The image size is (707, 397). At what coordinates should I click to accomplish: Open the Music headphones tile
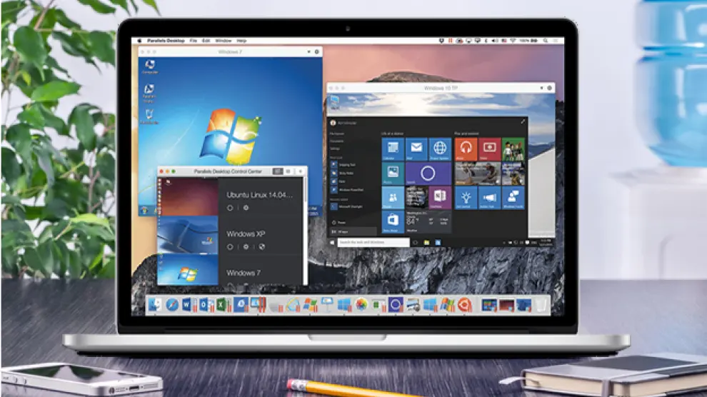click(x=466, y=149)
